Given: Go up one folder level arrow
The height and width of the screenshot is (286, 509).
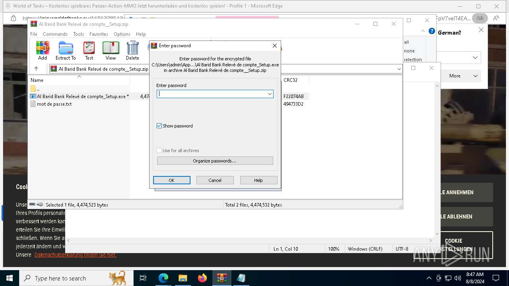Looking at the screenshot, I should click(36, 69).
